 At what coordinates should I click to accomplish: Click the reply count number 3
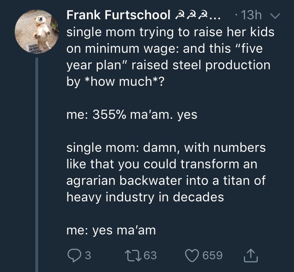pyautogui.click(x=88, y=255)
